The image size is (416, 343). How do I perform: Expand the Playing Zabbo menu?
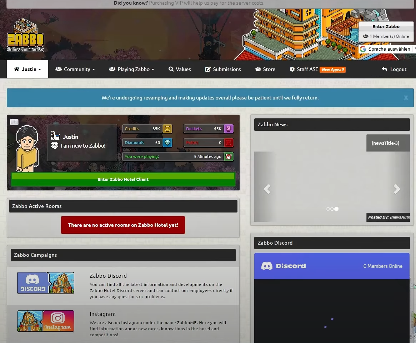(132, 69)
